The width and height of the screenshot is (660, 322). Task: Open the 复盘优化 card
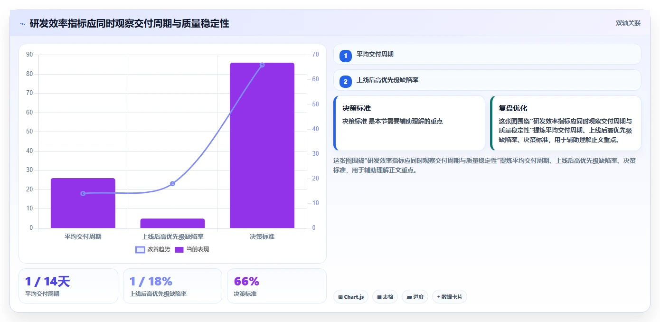566,123
